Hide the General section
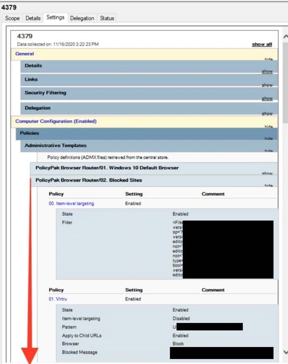The image size is (288, 364). [x=268, y=59]
